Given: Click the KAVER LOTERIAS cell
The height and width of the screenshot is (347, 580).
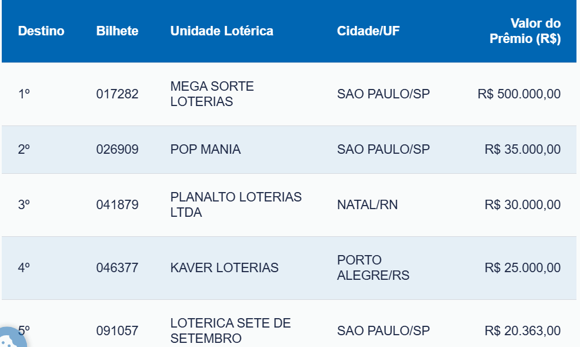Looking at the screenshot, I should click(224, 268).
